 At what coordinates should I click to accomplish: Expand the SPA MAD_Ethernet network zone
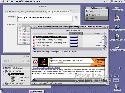[3, 68]
